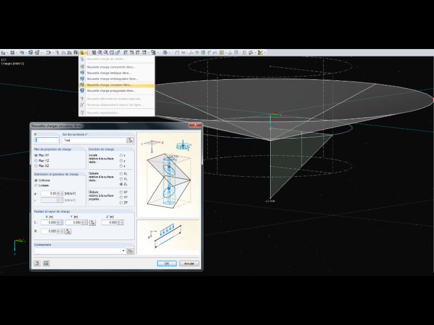Image resolution: width=434 pixels, height=325 pixels.
Task: Click the pick radius icon beside R field
Action: [68, 231]
